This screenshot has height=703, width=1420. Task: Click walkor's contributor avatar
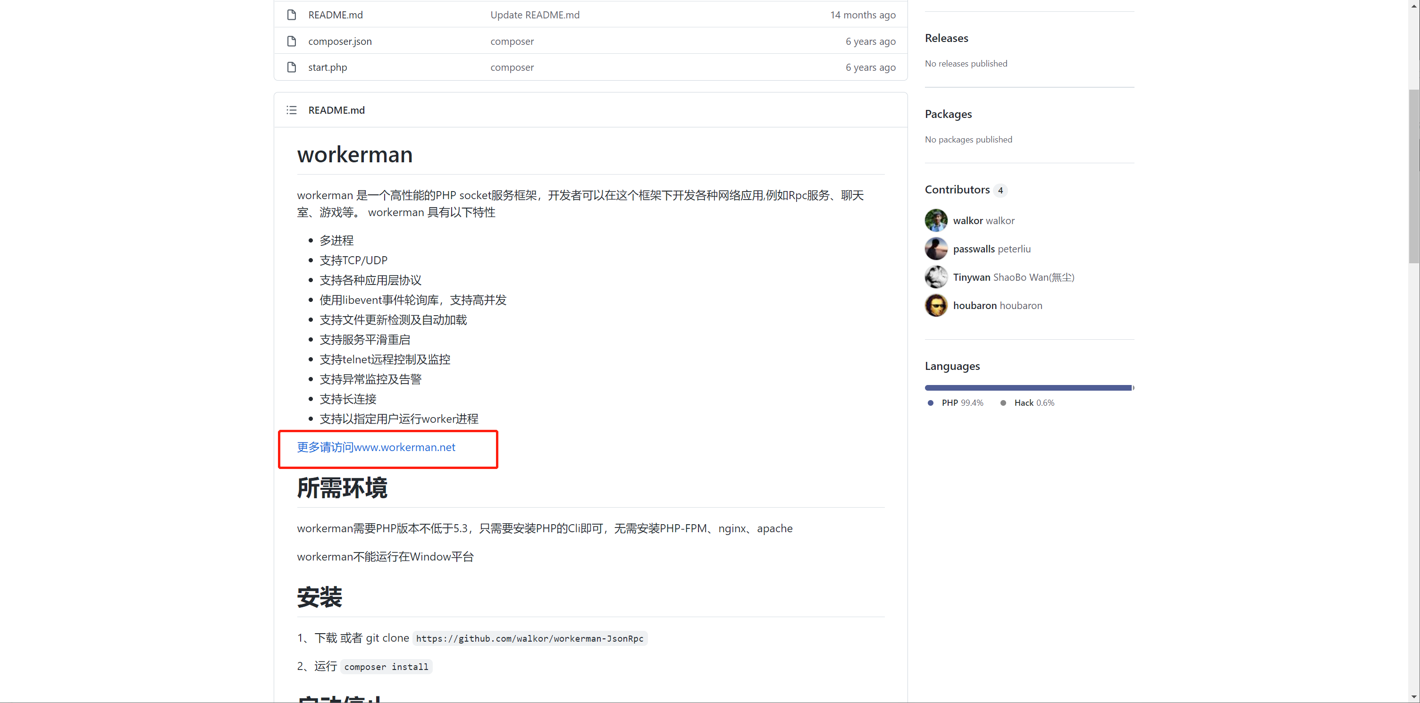(x=936, y=220)
